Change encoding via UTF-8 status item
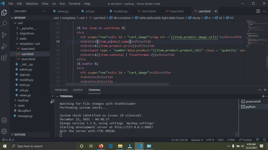 pyautogui.click(x=210, y=140)
